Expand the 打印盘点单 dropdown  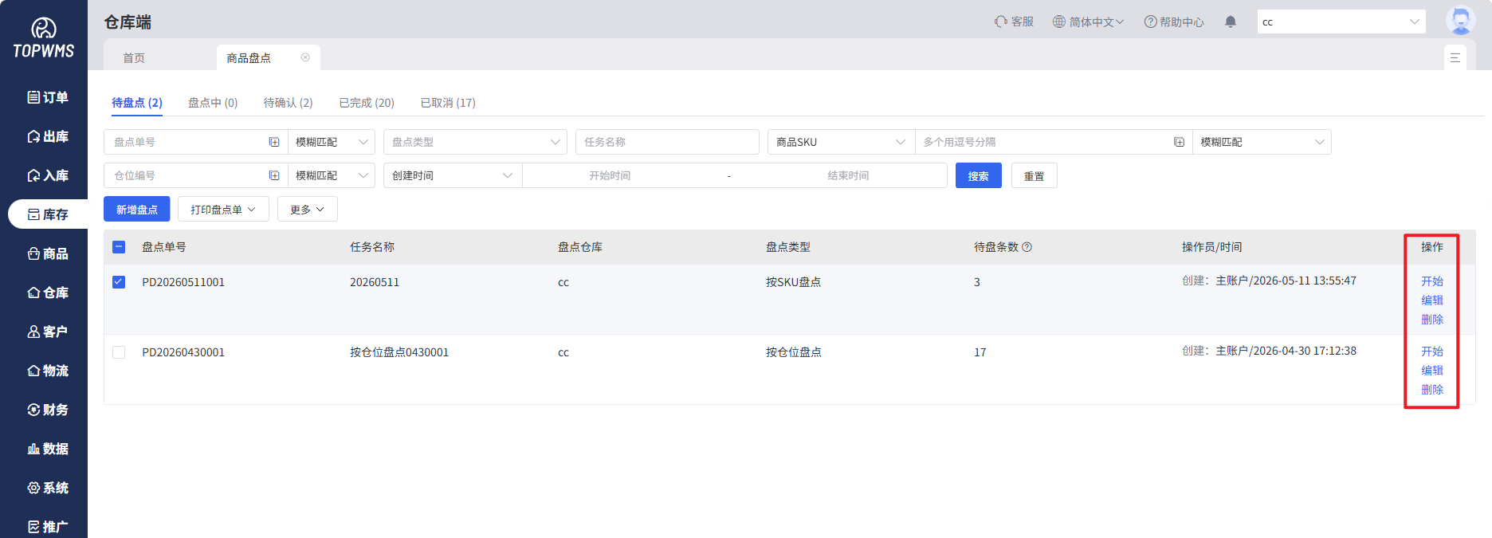tap(223, 209)
